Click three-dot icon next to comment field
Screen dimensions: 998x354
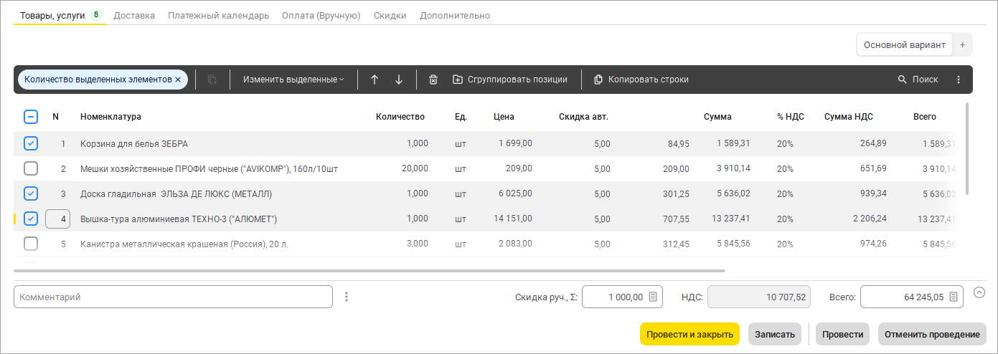pyautogui.click(x=347, y=297)
